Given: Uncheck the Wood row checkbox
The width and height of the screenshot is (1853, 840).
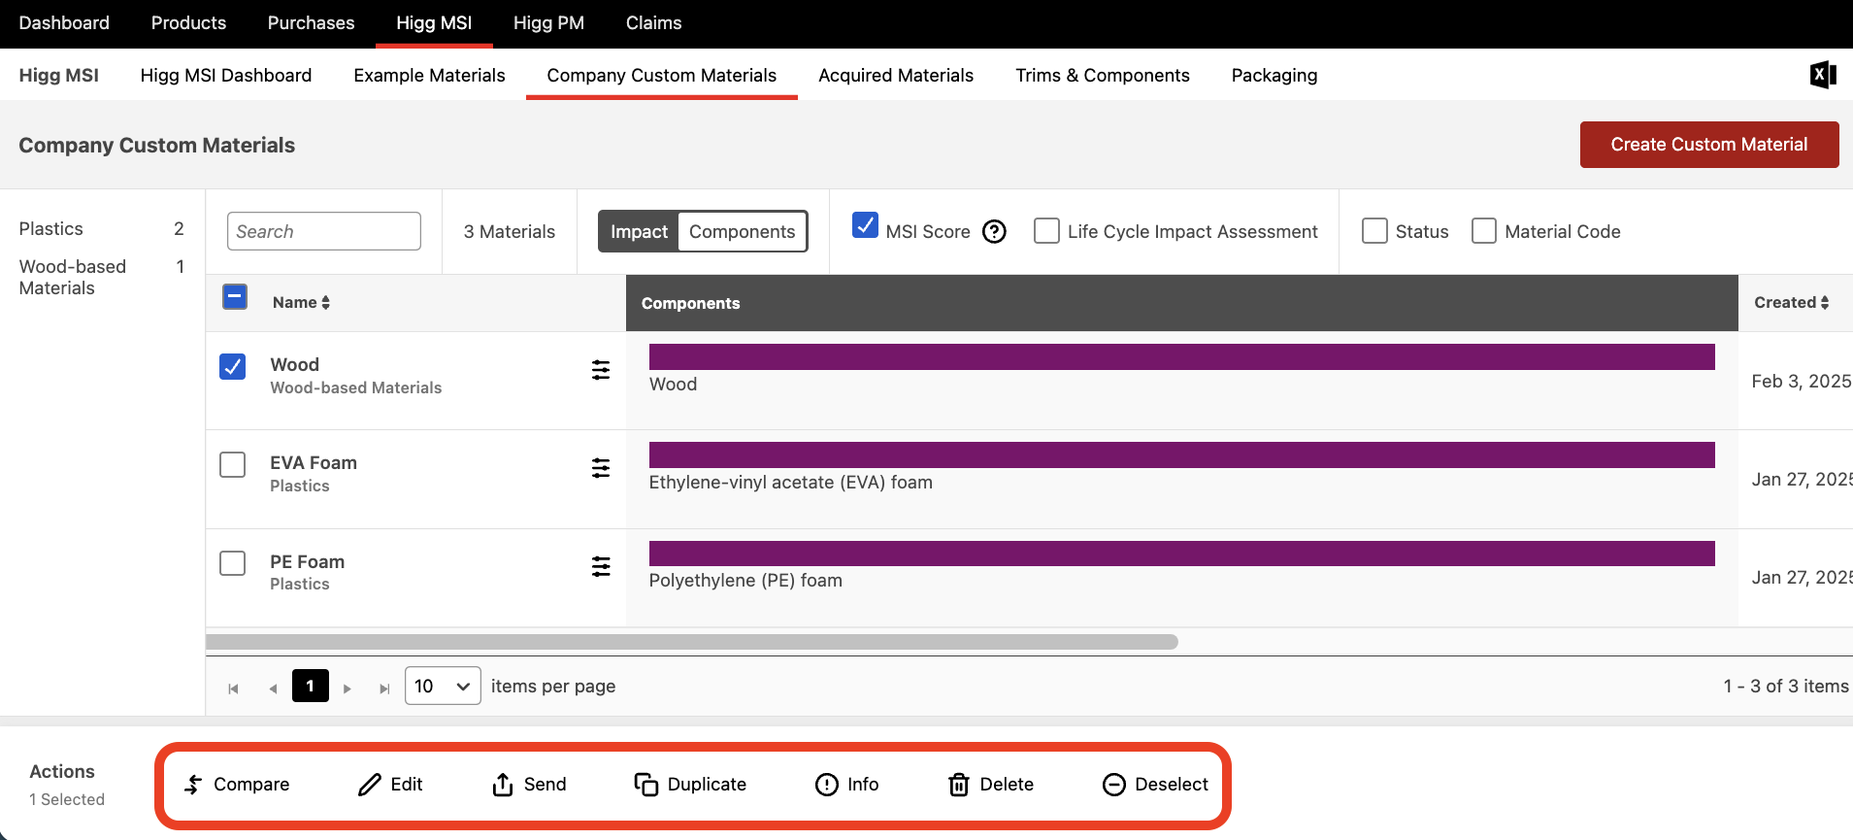Looking at the screenshot, I should [233, 366].
